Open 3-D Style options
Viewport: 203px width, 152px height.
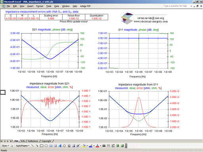tap(122, 146)
